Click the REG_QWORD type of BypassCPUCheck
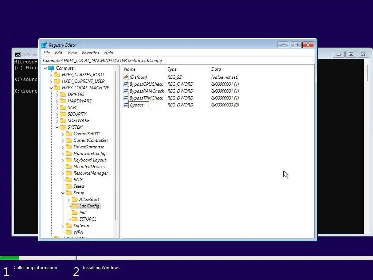The height and width of the screenshot is (280, 373). click(180, 84)
